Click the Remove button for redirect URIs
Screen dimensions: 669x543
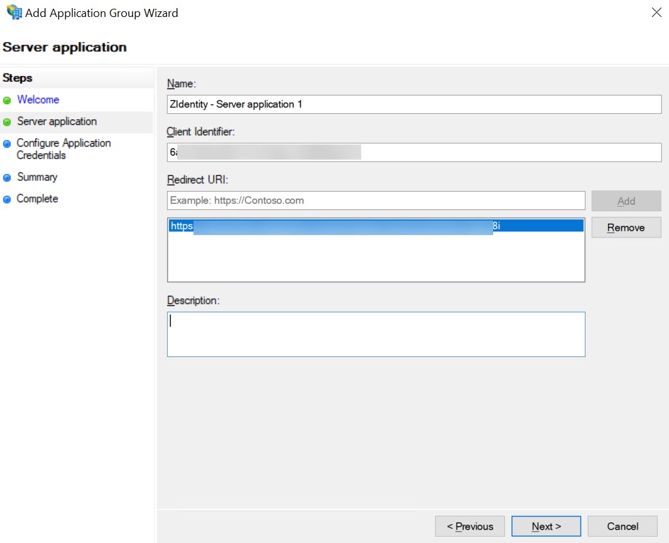pos(626,227)
